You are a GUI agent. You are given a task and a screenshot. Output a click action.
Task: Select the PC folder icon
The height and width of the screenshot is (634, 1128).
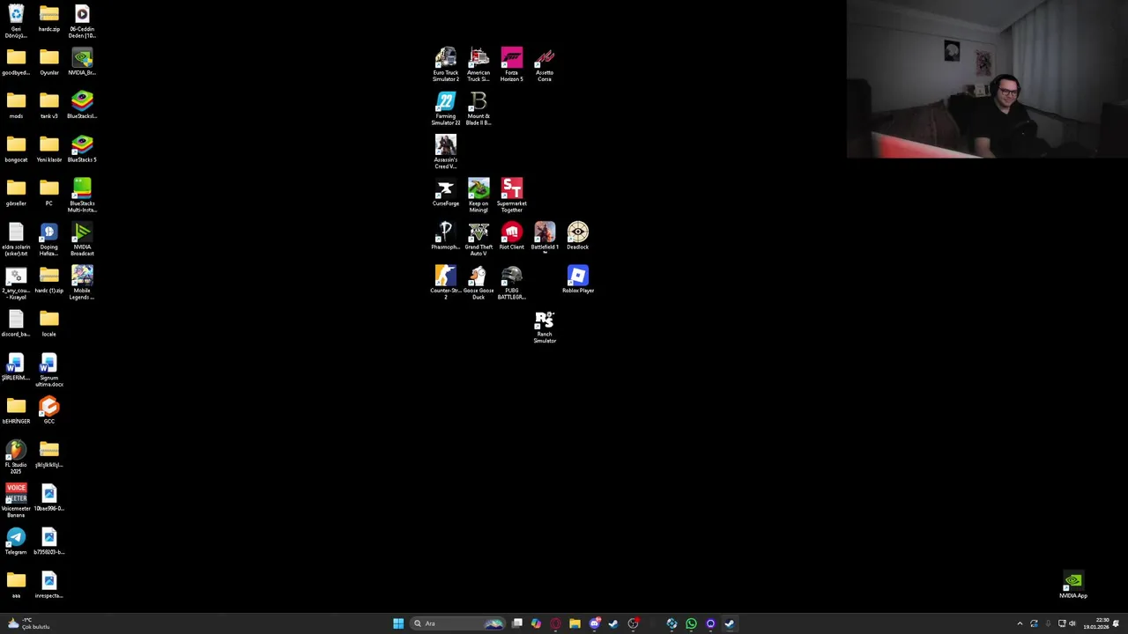point(49,192)
